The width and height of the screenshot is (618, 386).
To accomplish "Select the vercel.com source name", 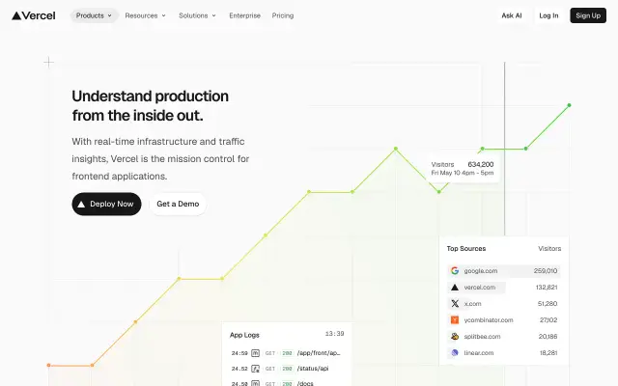I will (480, 288).
